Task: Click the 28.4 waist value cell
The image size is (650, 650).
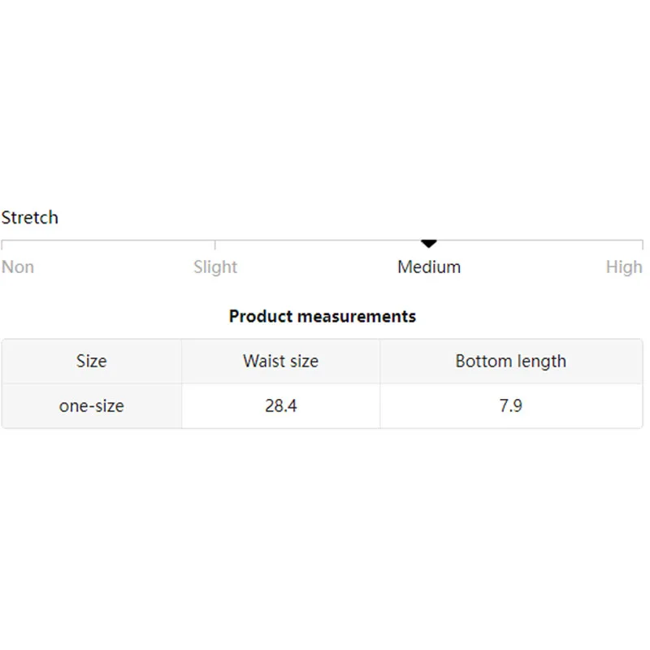Action: coord(280,405)
